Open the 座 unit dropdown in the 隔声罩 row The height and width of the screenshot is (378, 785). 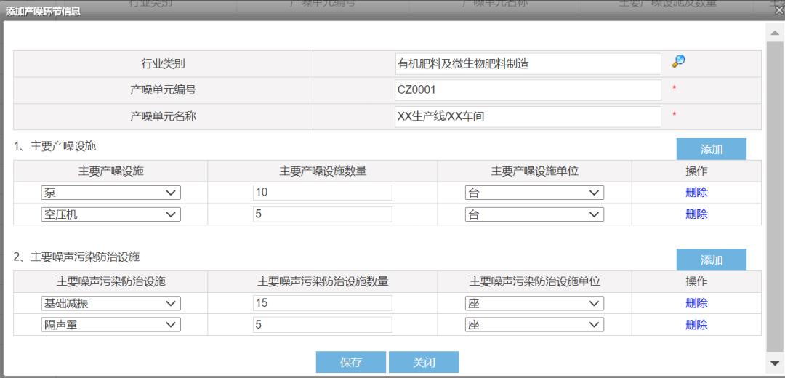pyautogui.click(x=534, y=325)
